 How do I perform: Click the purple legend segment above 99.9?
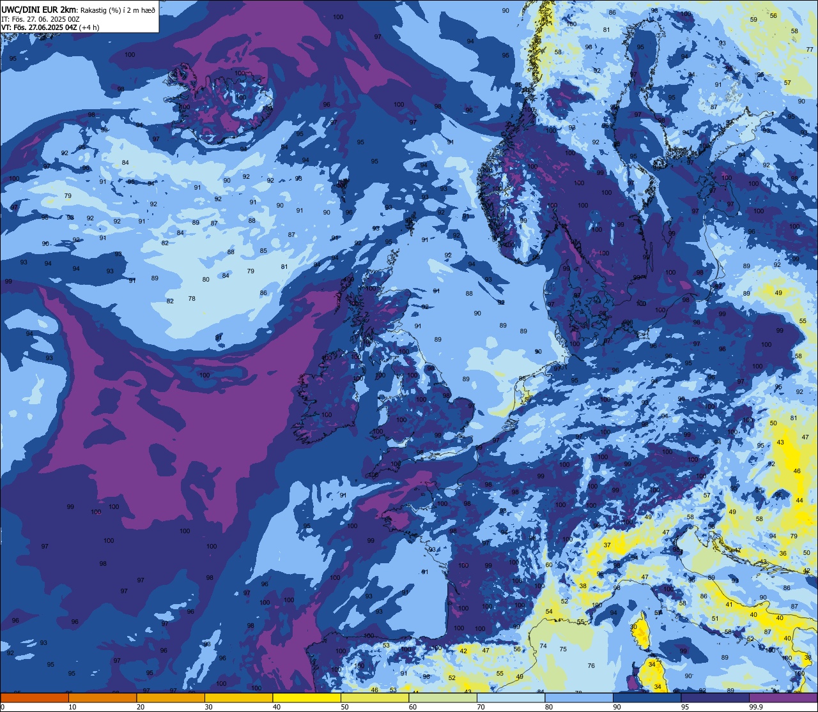pyautogui.click(x=783, y=697)
